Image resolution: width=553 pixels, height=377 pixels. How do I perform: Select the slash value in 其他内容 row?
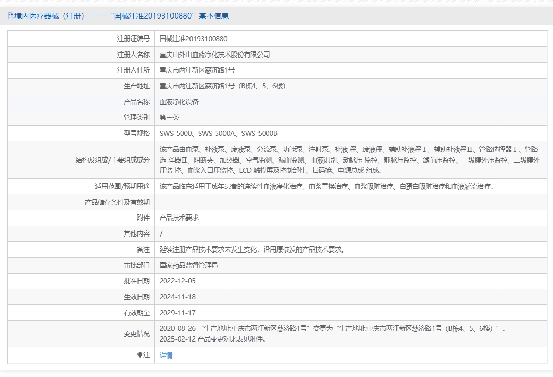pos(161,234)
